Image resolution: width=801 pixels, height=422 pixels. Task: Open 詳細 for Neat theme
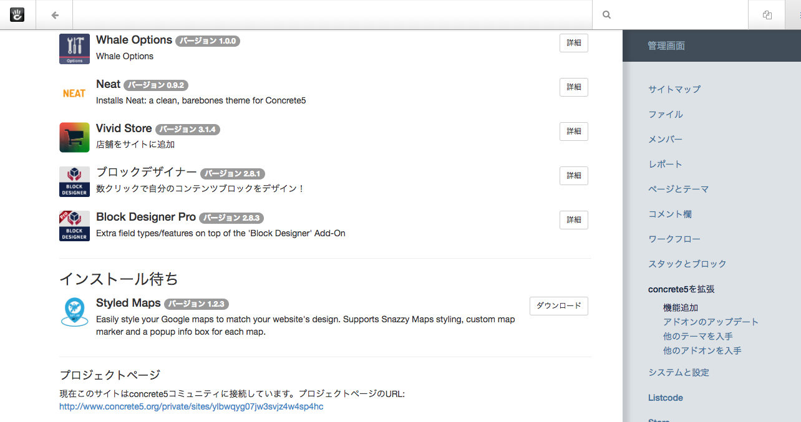(x=574, y=87)
